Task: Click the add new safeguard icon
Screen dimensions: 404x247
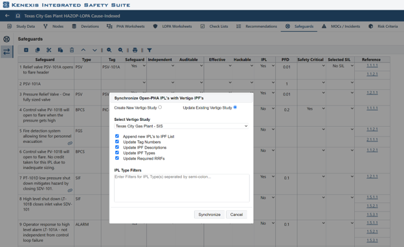Action: pyautogui.click(x=26, y=50)
